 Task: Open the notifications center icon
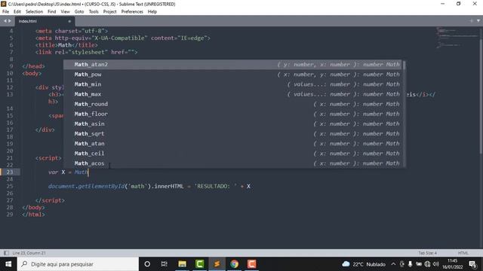pos(473,264)
